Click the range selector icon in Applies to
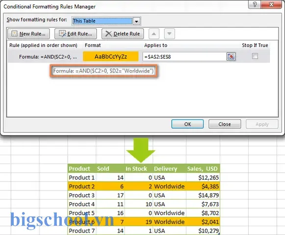The height and width of the screenshot is (235, 285). point(231,57)
